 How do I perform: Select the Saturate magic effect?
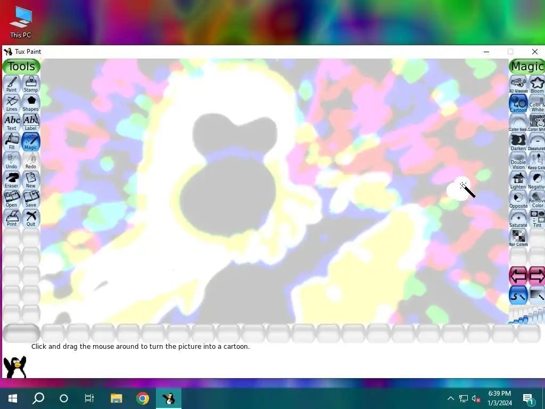pyautogui.click(x=518, y=218)
